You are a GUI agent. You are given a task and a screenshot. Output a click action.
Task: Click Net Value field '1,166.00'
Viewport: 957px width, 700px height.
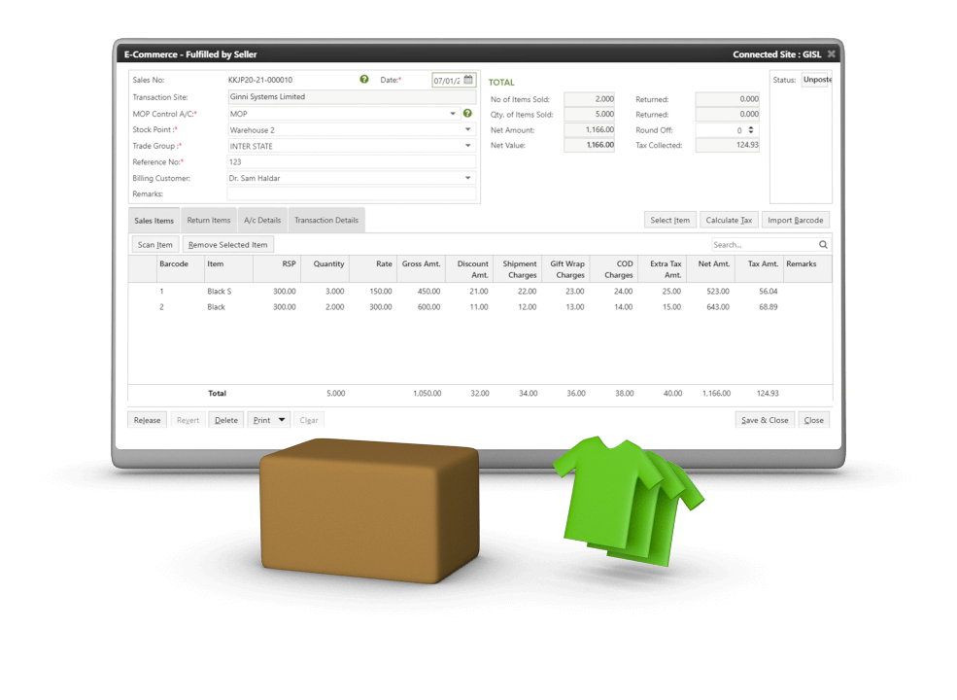pos(589,145)
